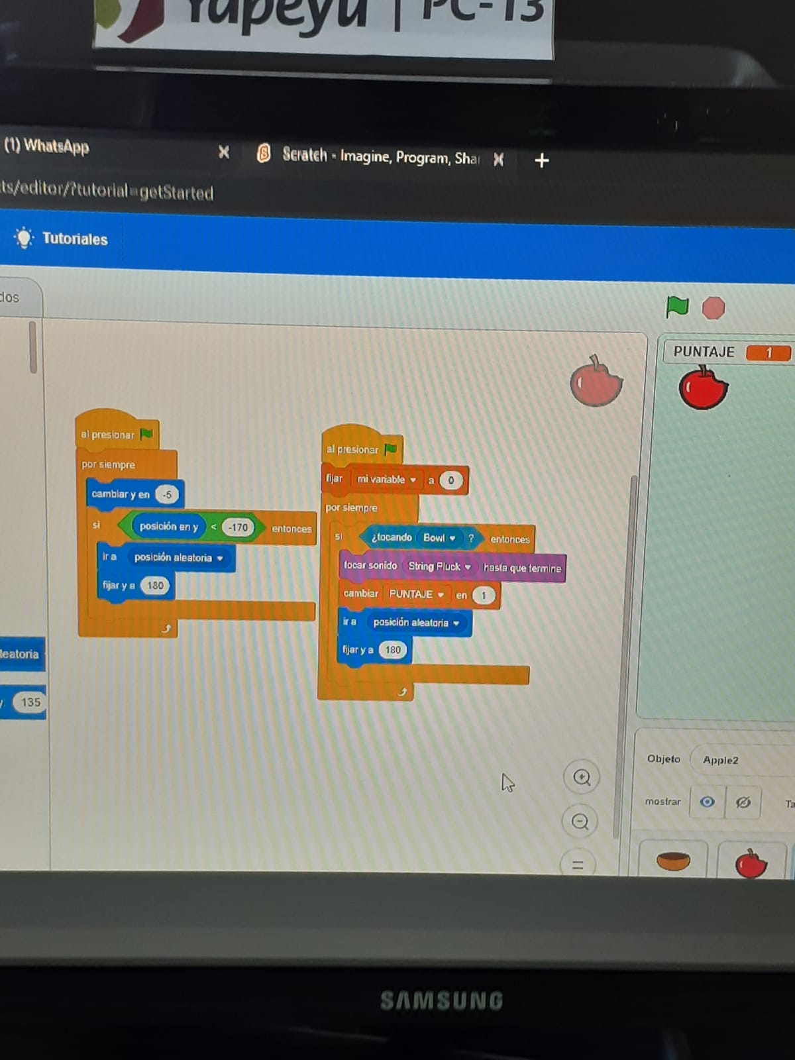Viewport: 795px width, 1060px height.
Task: Zoom out of the code workspace
Action: (x=580, y=821)
